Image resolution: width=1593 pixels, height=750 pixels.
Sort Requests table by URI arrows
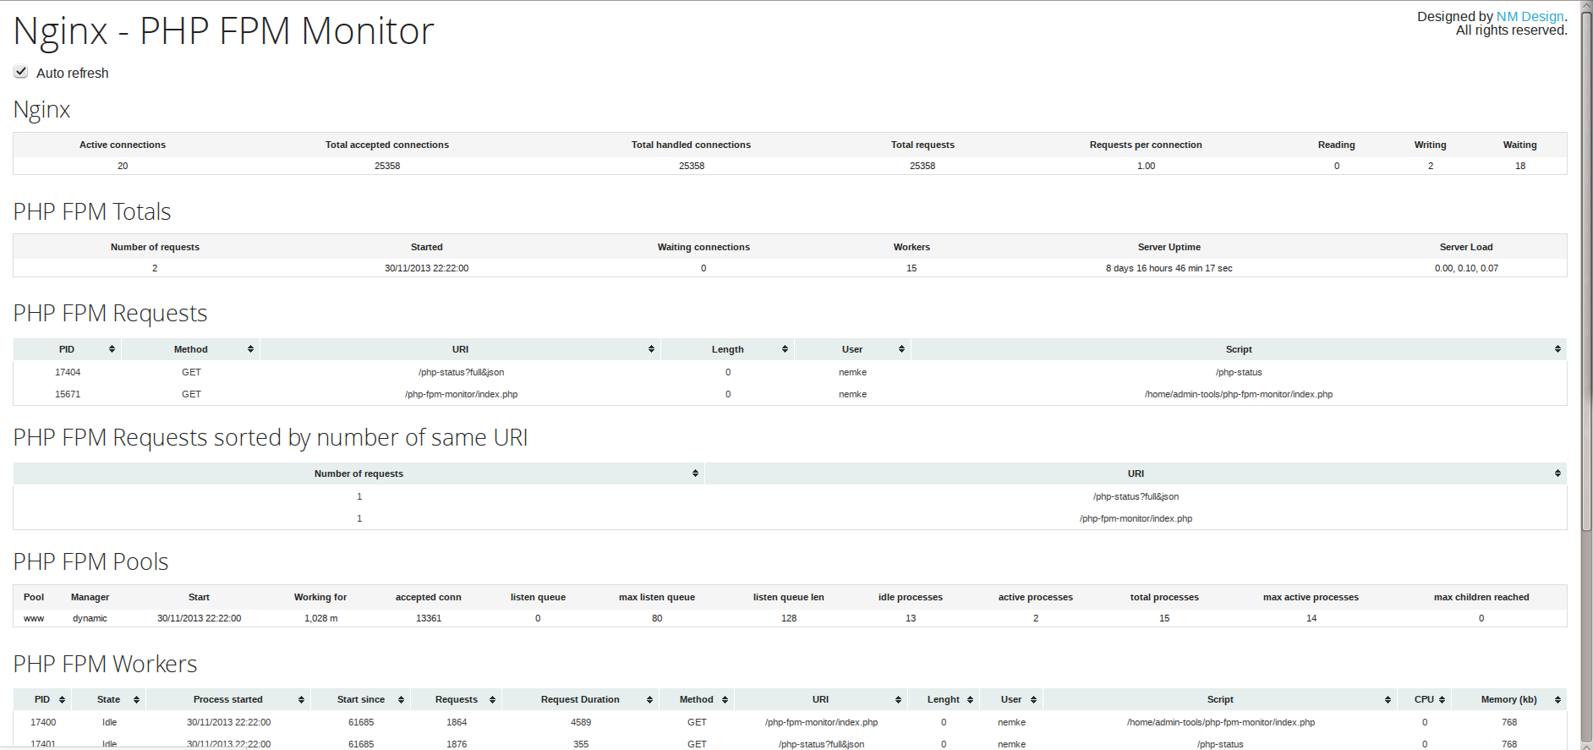click(651, 349)
